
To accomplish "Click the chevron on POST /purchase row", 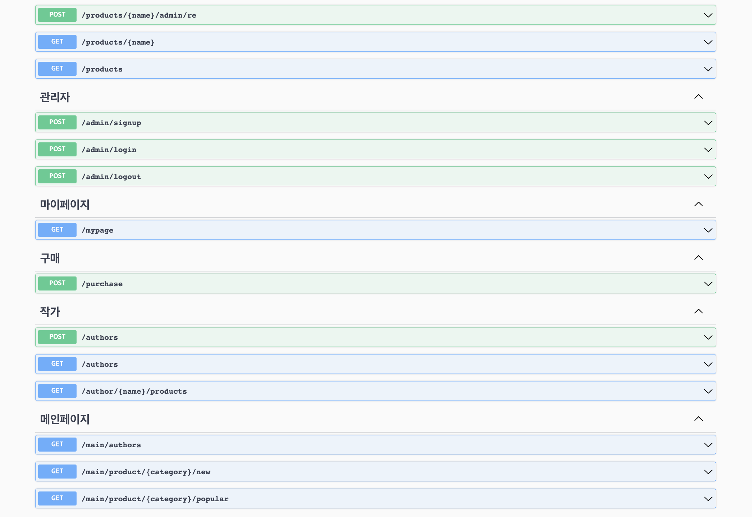I will click(x=708, y=284).
